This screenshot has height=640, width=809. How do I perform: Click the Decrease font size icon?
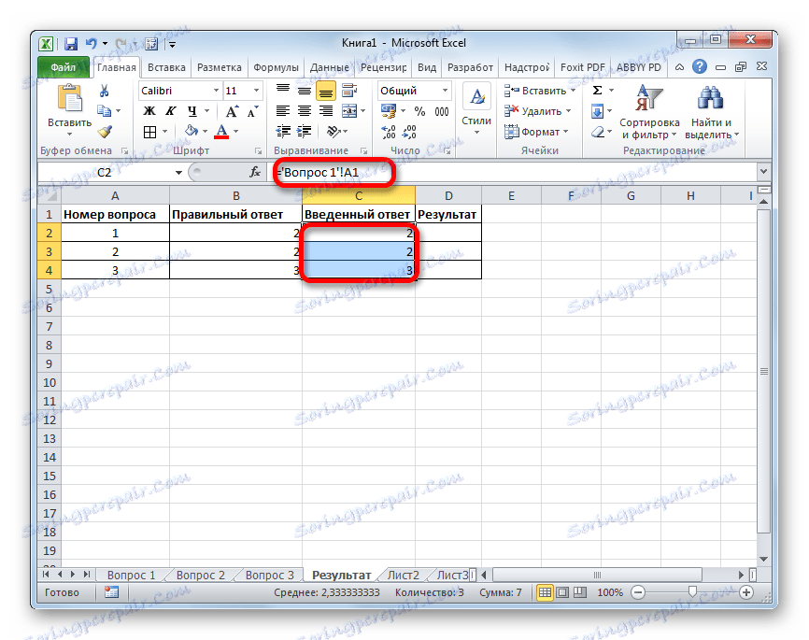pos(252,111)
